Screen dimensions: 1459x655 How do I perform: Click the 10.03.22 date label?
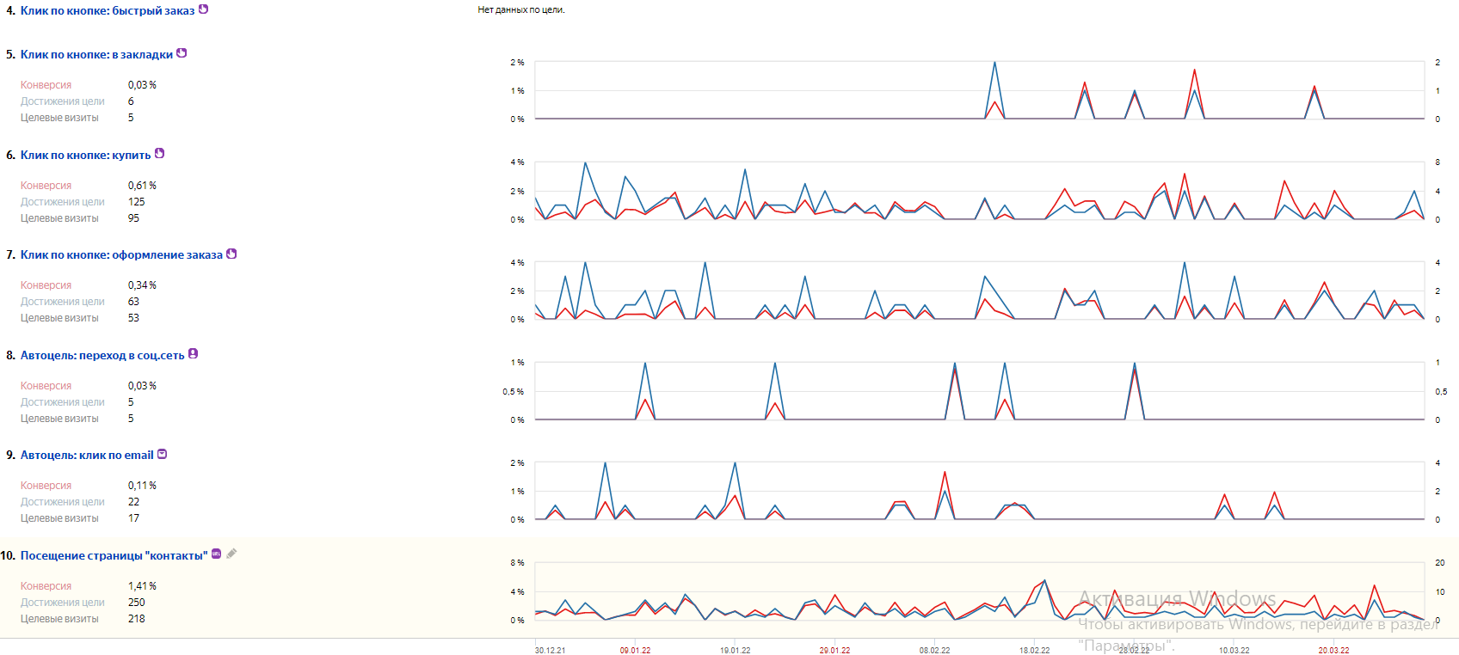pyautogui.click(x=1234, y=650)
